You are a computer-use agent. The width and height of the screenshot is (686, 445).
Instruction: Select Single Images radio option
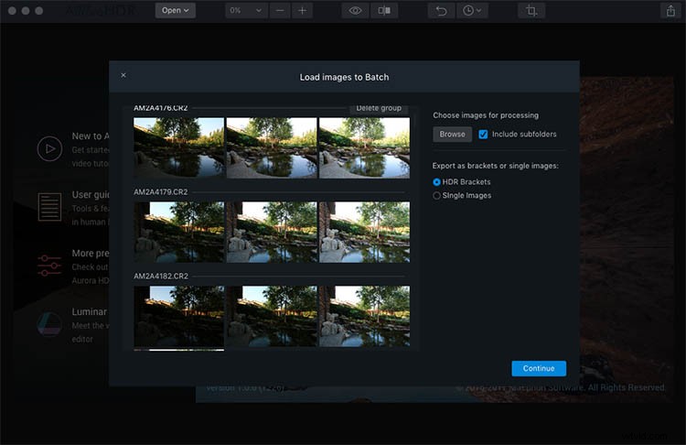436,195
